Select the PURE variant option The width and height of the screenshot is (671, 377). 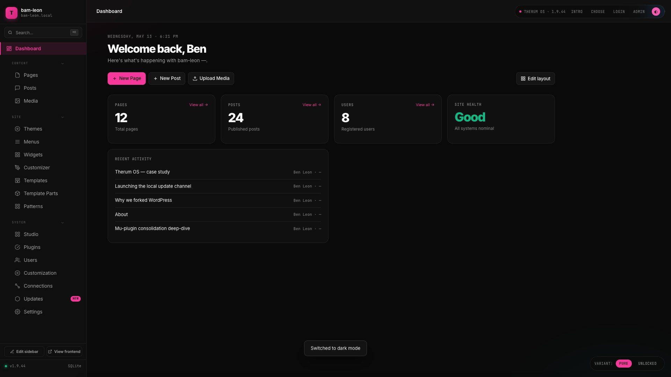coord(623,363)
